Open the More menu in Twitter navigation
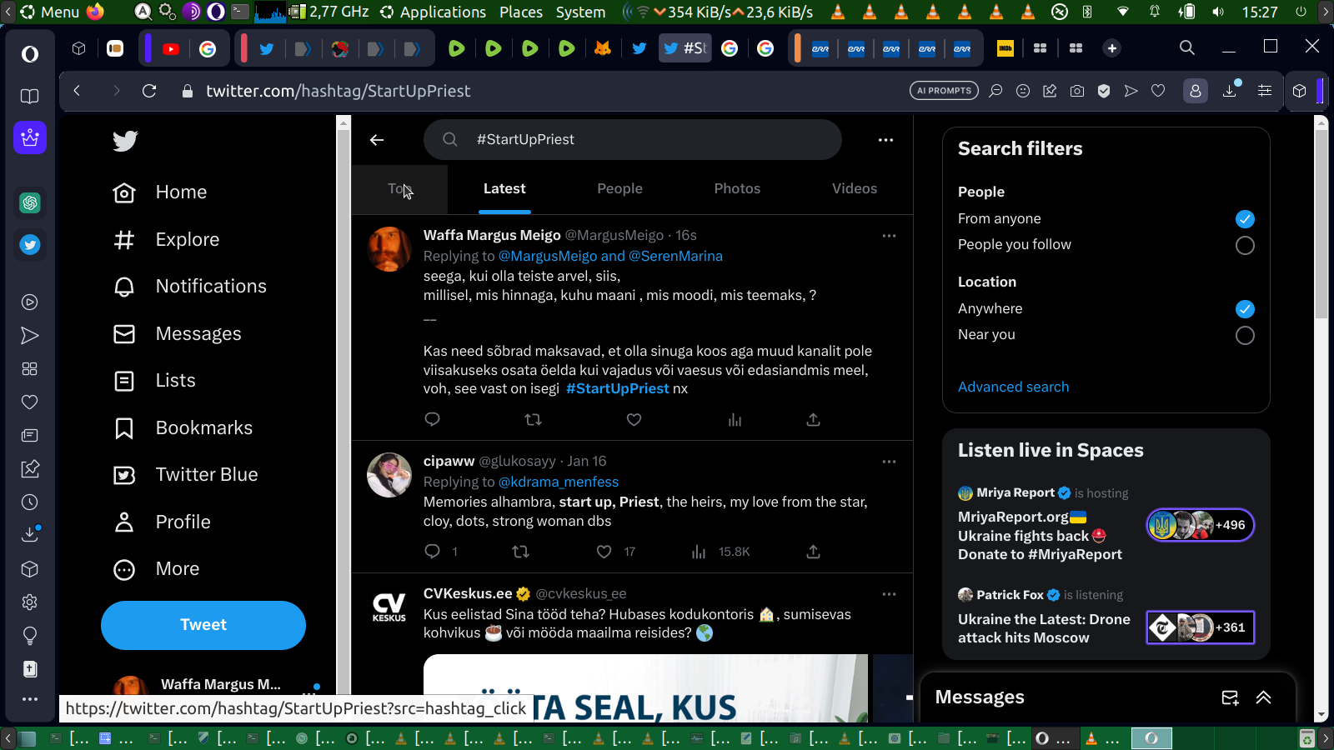This screenshot has height=750, width=1334. click(x=157, y=569)
